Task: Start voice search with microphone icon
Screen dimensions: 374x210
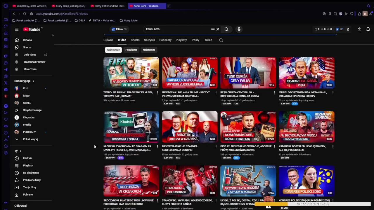Action: [239, 29]
